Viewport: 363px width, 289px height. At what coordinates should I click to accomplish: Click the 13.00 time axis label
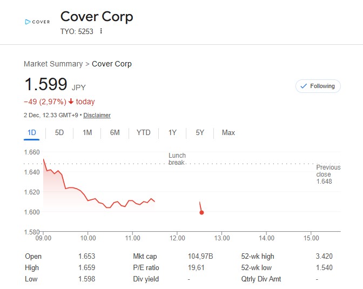(222, 238)
